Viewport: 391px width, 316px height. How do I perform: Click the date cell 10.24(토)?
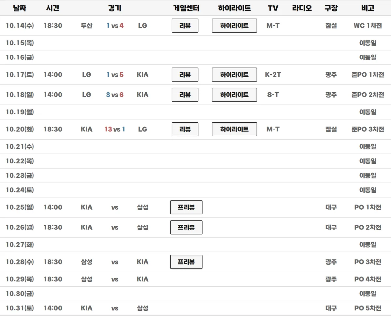click(20, 190)
